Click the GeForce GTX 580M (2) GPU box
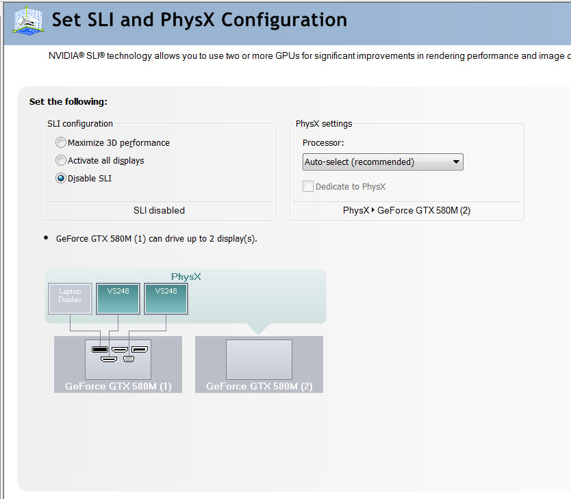Screen dimensions: 571x499 (x=259, y=364)
